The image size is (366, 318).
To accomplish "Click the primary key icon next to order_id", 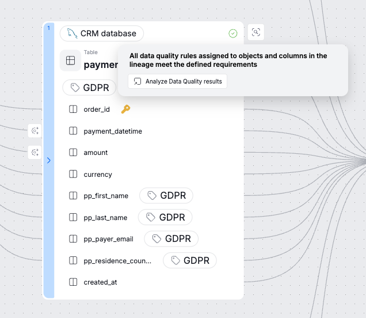I will tap(125, 109).
